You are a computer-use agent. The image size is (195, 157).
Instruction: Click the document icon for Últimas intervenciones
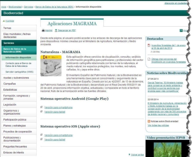(x=149, y=59)
